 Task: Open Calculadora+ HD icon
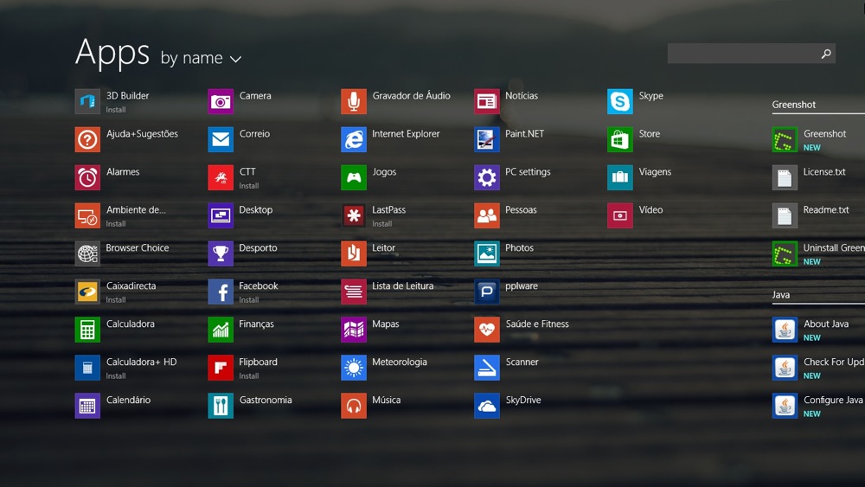click(x=87, y=368)
